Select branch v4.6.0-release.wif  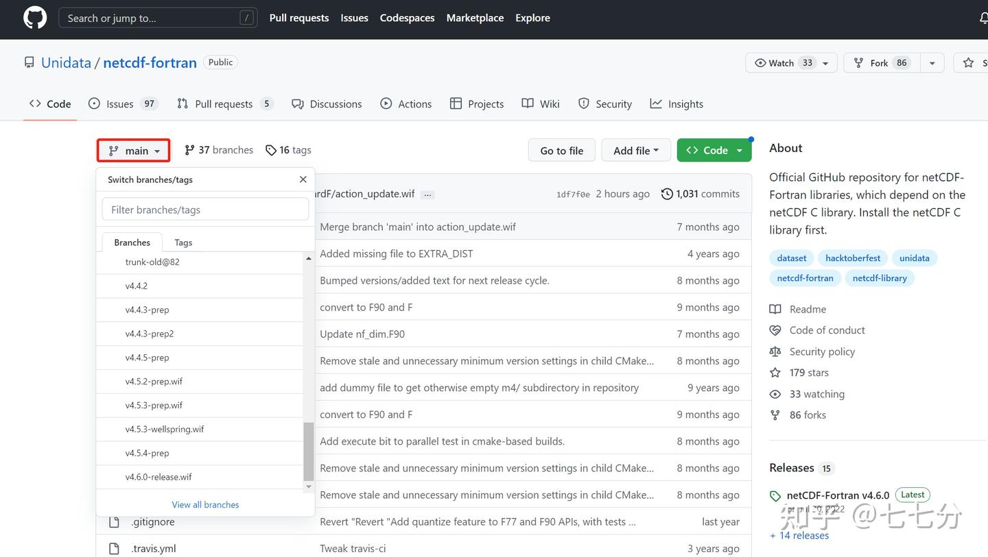[x=200, y=477]
